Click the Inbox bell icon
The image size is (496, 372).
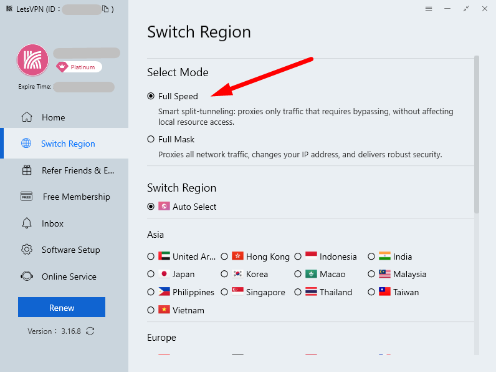(27, 223)
